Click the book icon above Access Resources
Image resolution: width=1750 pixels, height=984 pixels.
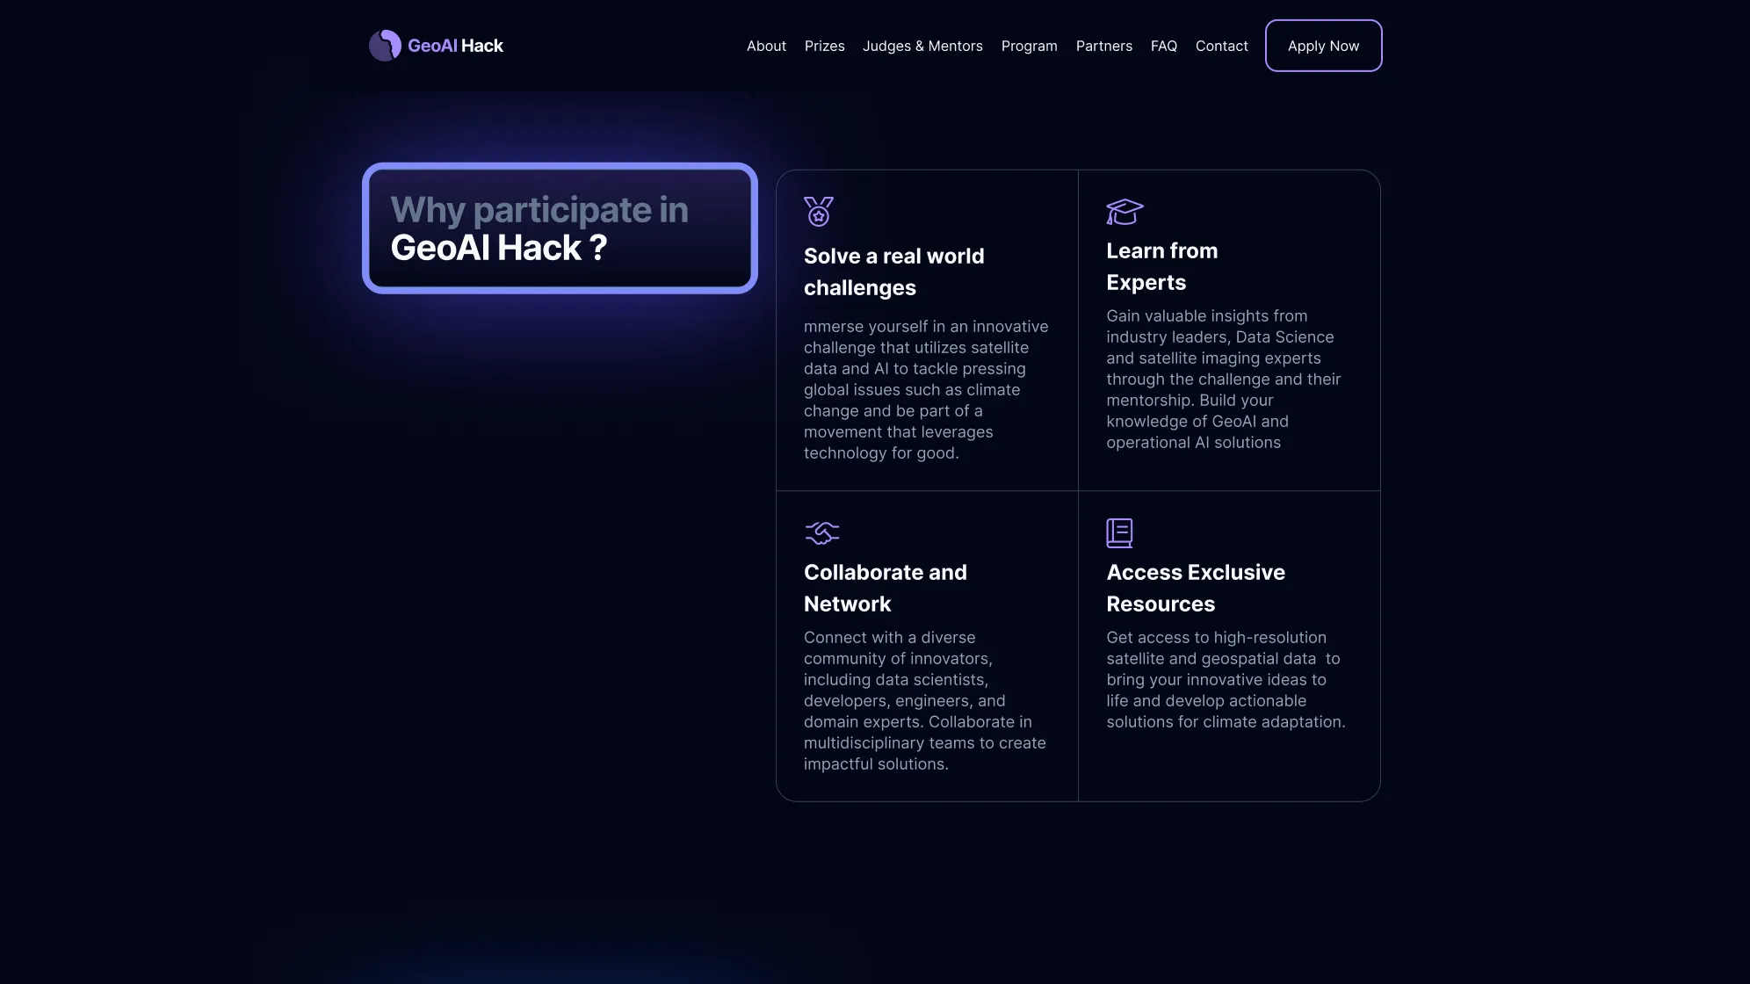pos(1118,532)
